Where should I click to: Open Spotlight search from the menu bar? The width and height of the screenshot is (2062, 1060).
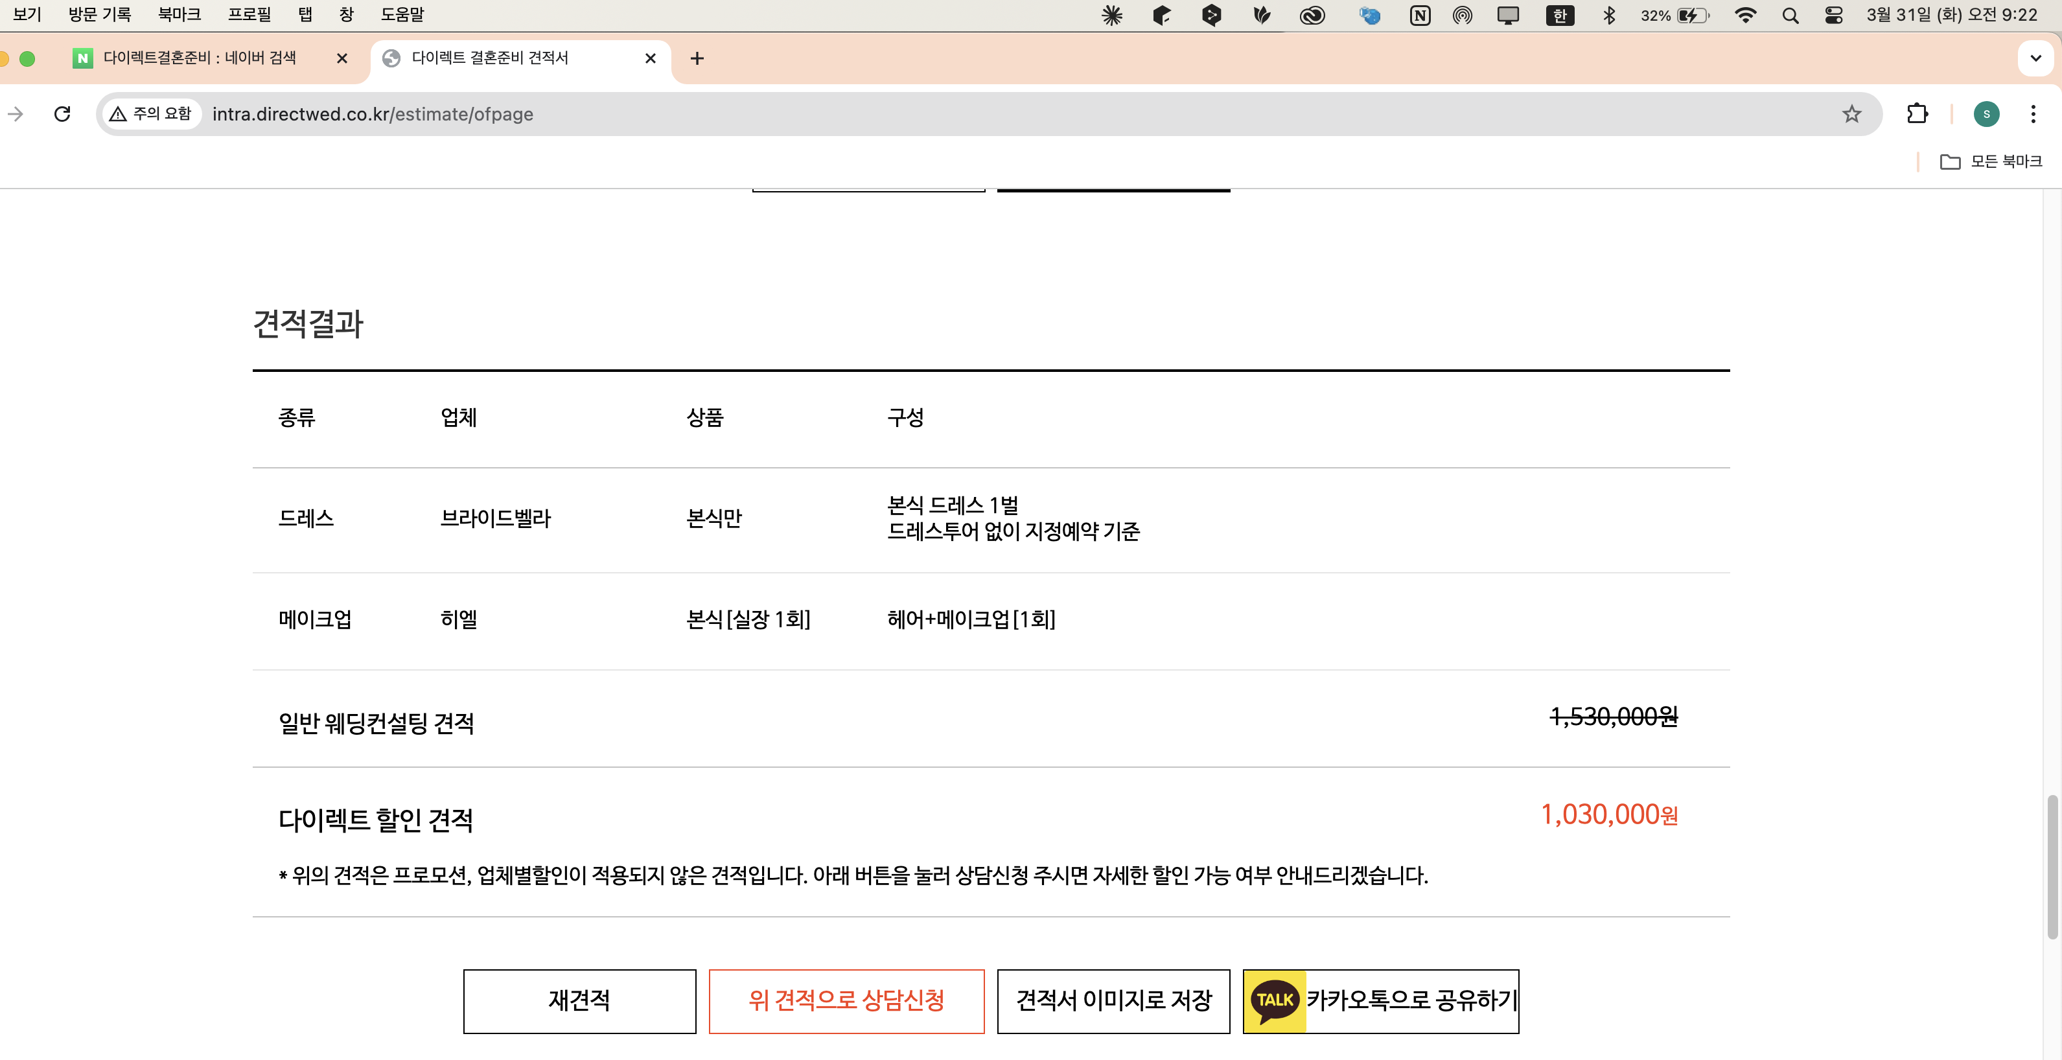1790,14
